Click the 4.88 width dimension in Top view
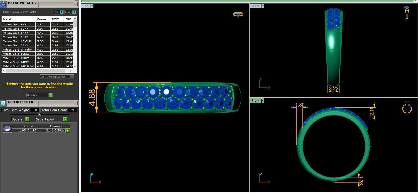This screenshot has height=193, width=418. click(x=92, y=97)
